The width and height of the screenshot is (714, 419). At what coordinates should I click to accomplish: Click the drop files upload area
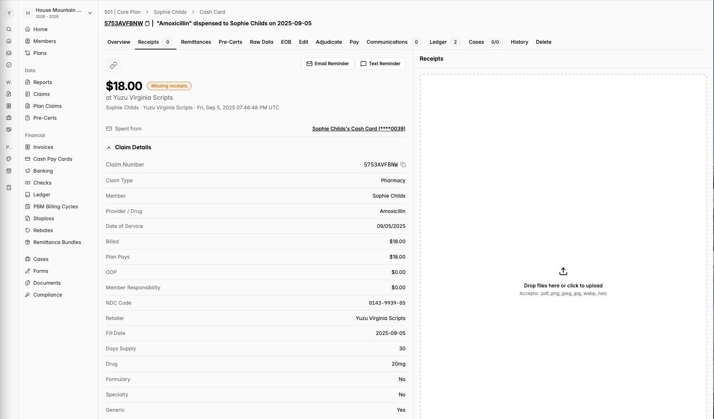tap(563, 246)
